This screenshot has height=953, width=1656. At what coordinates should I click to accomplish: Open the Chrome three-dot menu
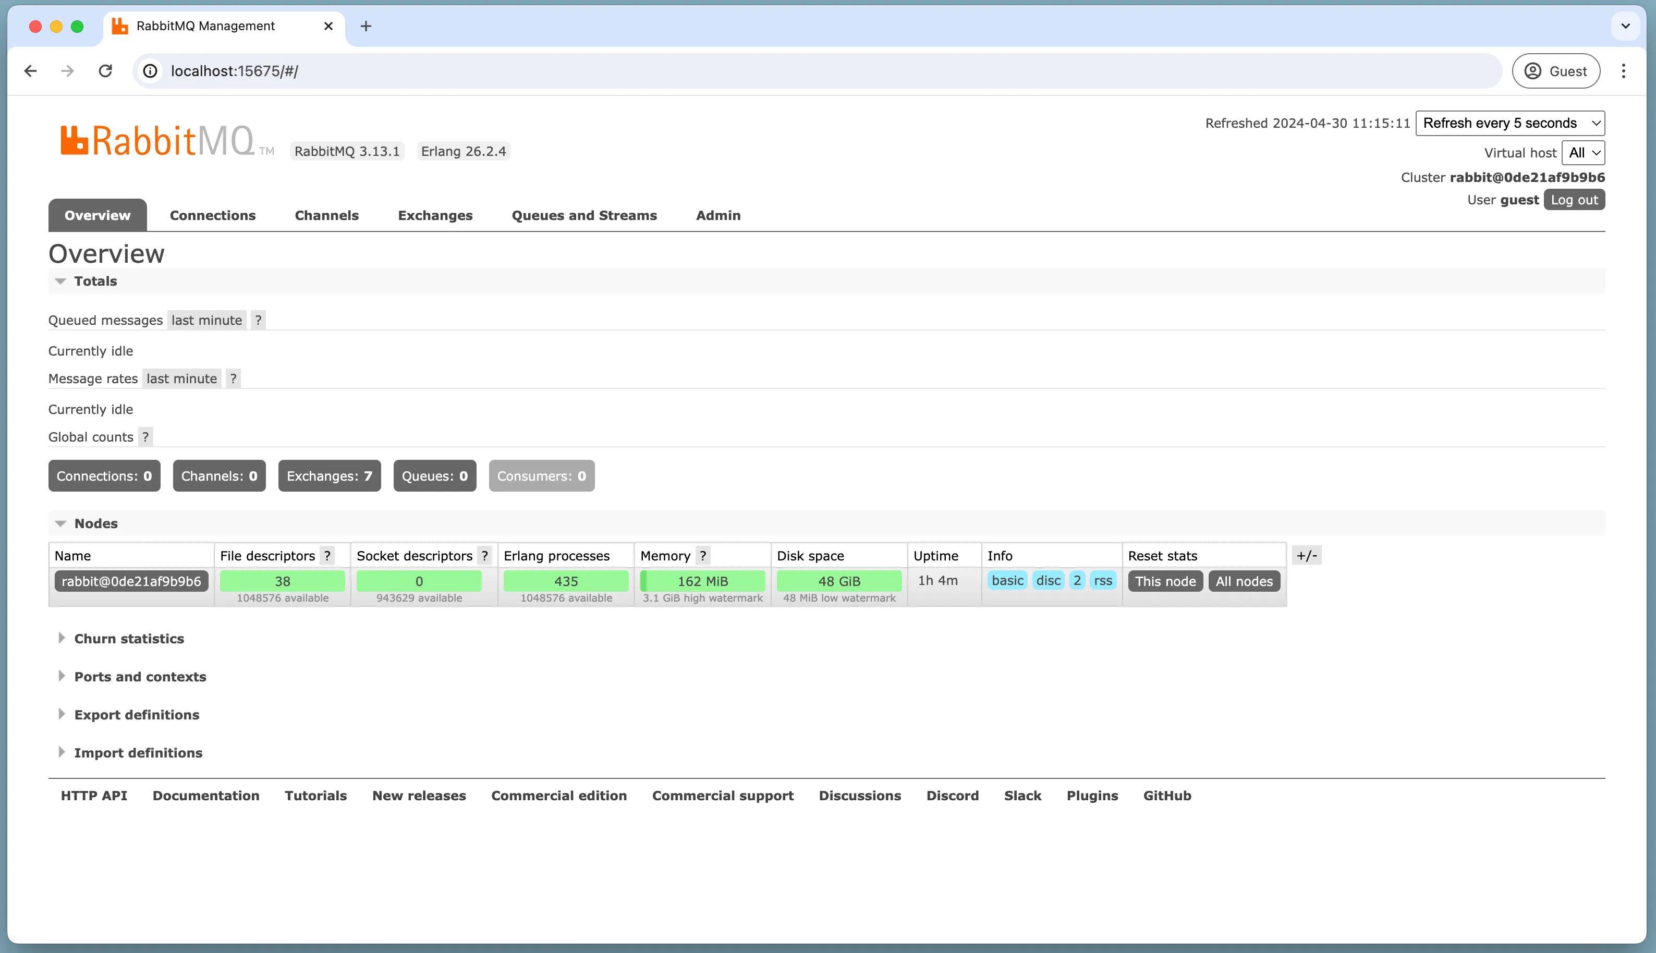click(x=1623, y=71)
